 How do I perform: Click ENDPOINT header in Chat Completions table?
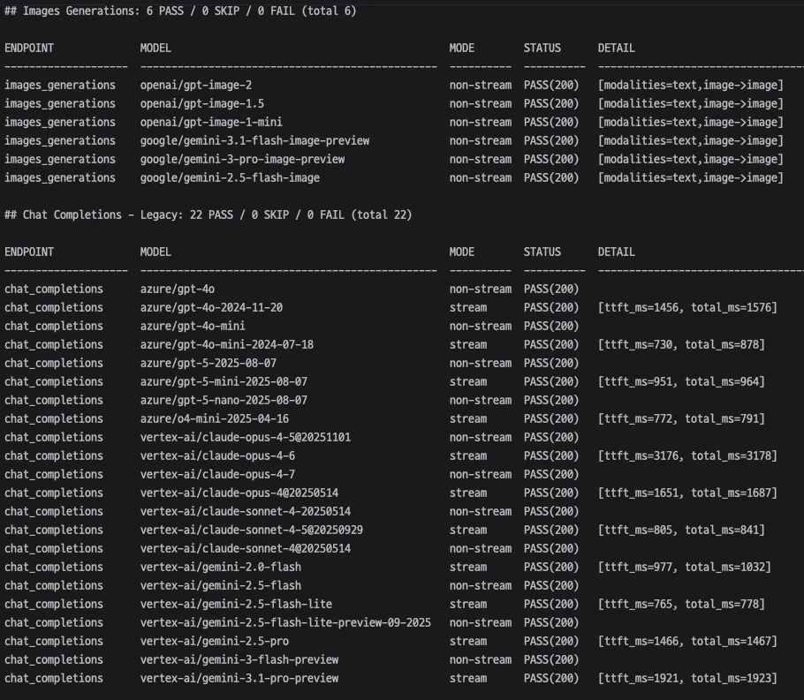coord(29,252)
